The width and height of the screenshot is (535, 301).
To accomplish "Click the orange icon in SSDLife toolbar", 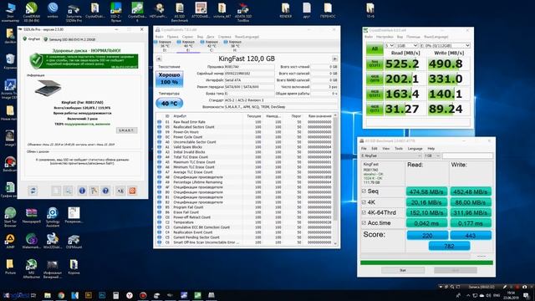I will click(x=132, y=191).
